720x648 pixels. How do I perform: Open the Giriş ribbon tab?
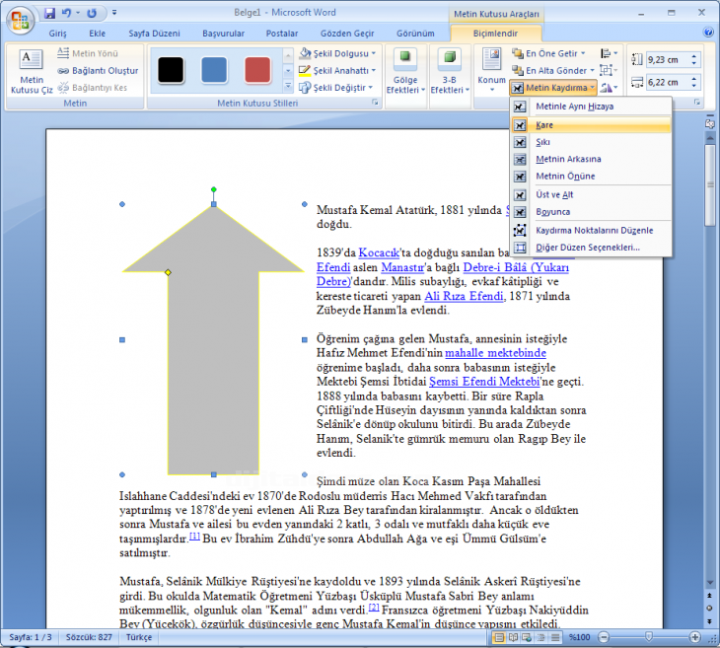coord(58,34)
